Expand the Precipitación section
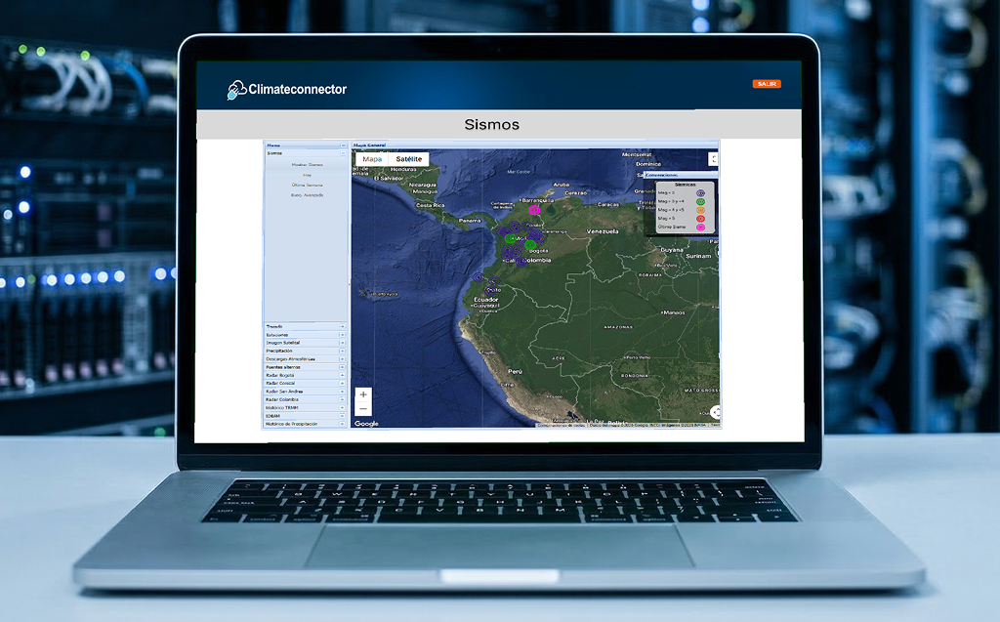Image resolution: width=1000 pixels, height=622 pixels. point(342,351)
